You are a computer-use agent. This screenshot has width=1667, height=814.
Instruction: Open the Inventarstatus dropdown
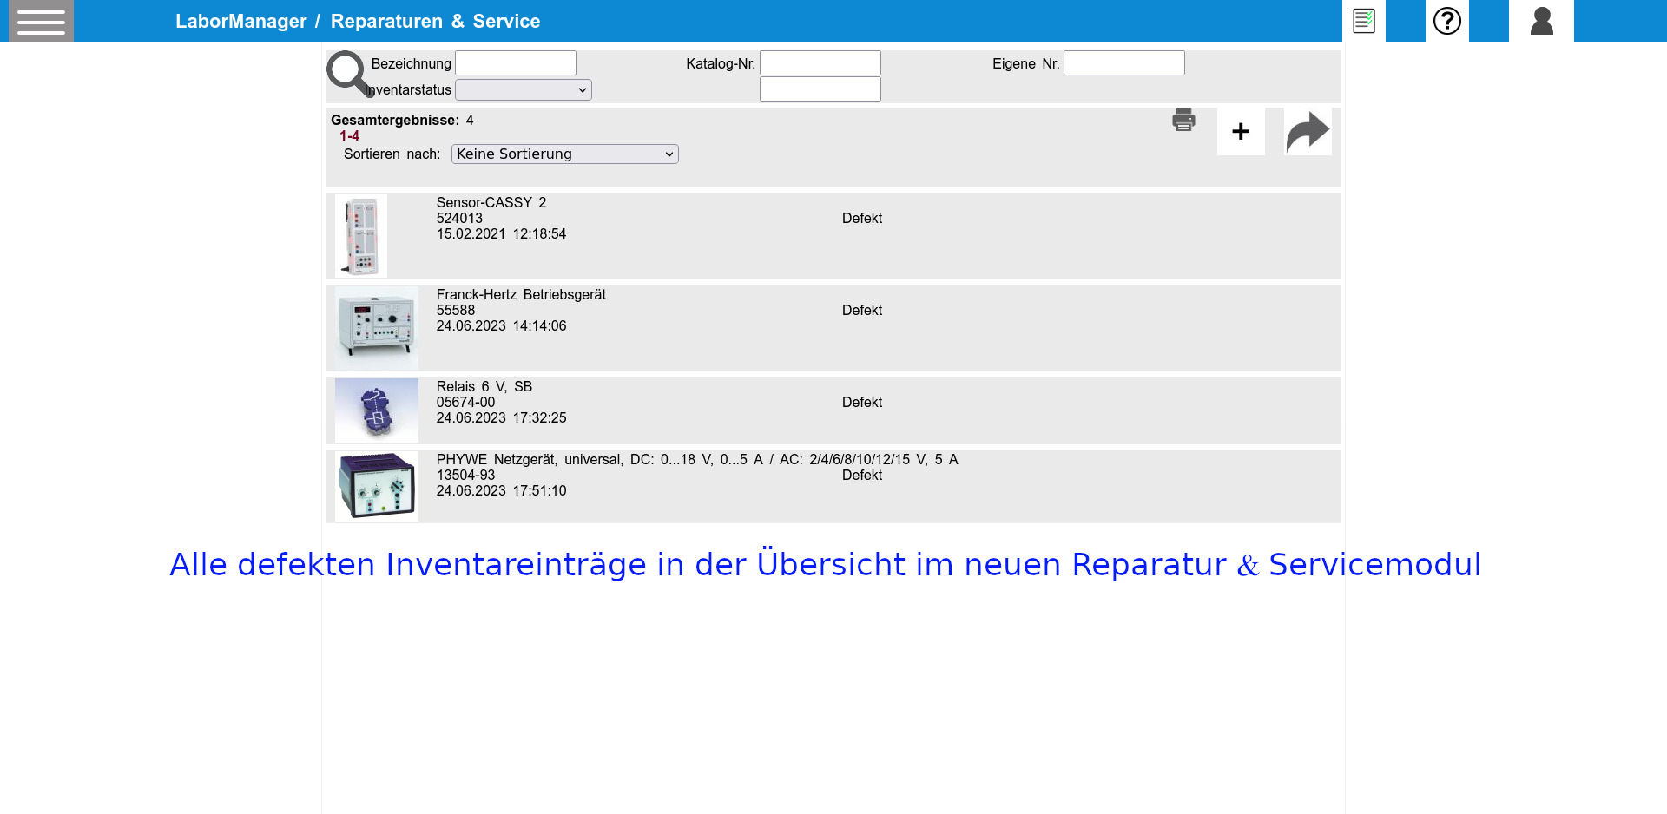click(x=524, y=89)
